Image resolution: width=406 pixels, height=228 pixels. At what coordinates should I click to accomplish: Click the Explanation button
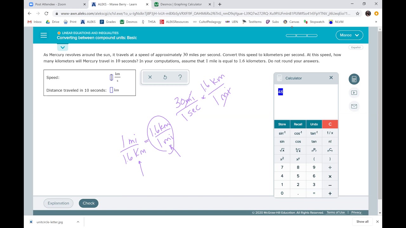[58, 203]
